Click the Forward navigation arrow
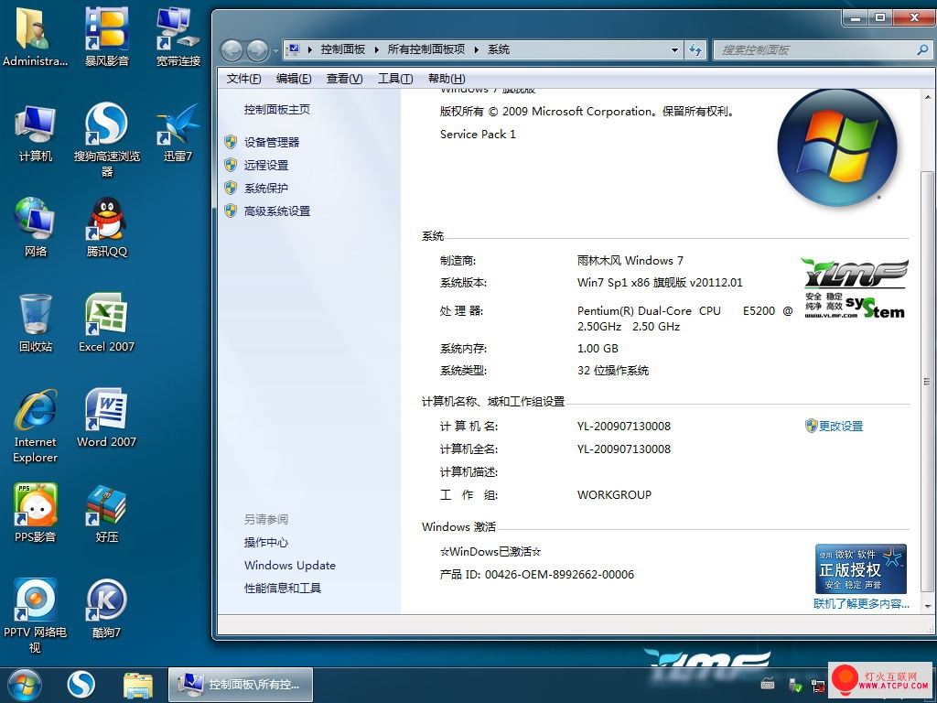 coord(257,50)
